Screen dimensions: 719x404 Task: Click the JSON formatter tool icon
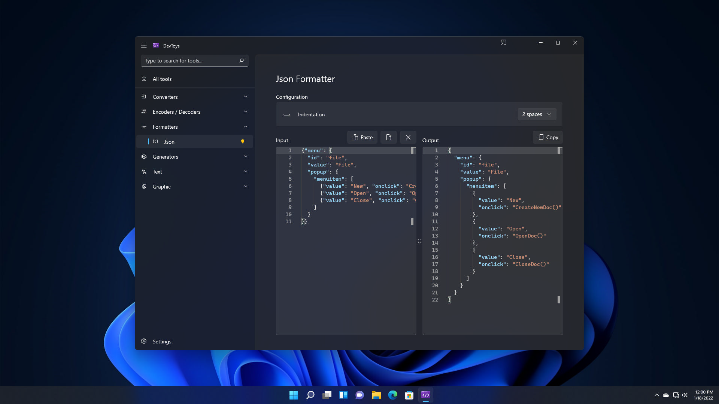tap(156, 141)
